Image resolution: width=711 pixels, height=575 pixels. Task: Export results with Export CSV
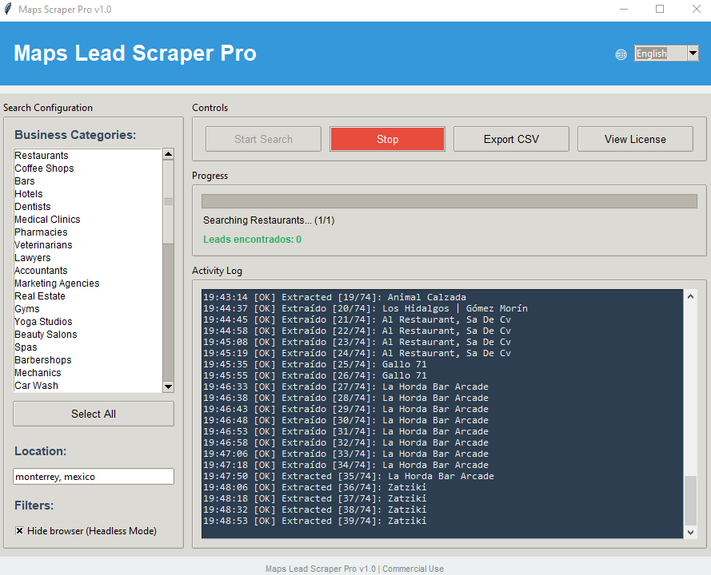pos(511,139)
